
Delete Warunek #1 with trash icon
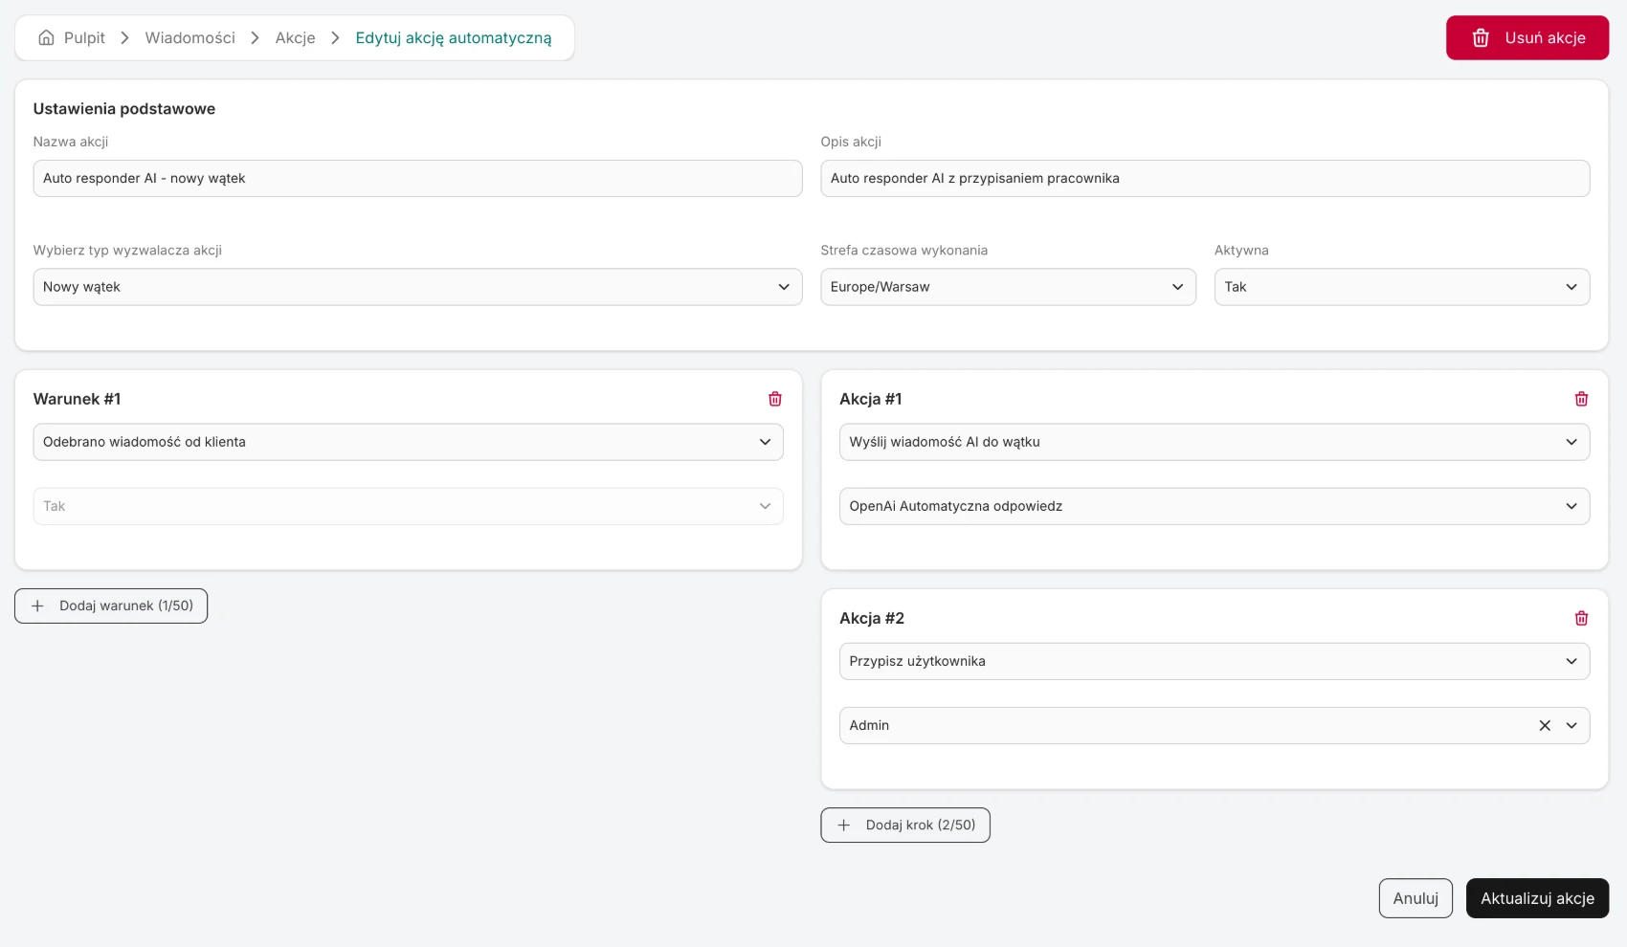tap(775, 399)
